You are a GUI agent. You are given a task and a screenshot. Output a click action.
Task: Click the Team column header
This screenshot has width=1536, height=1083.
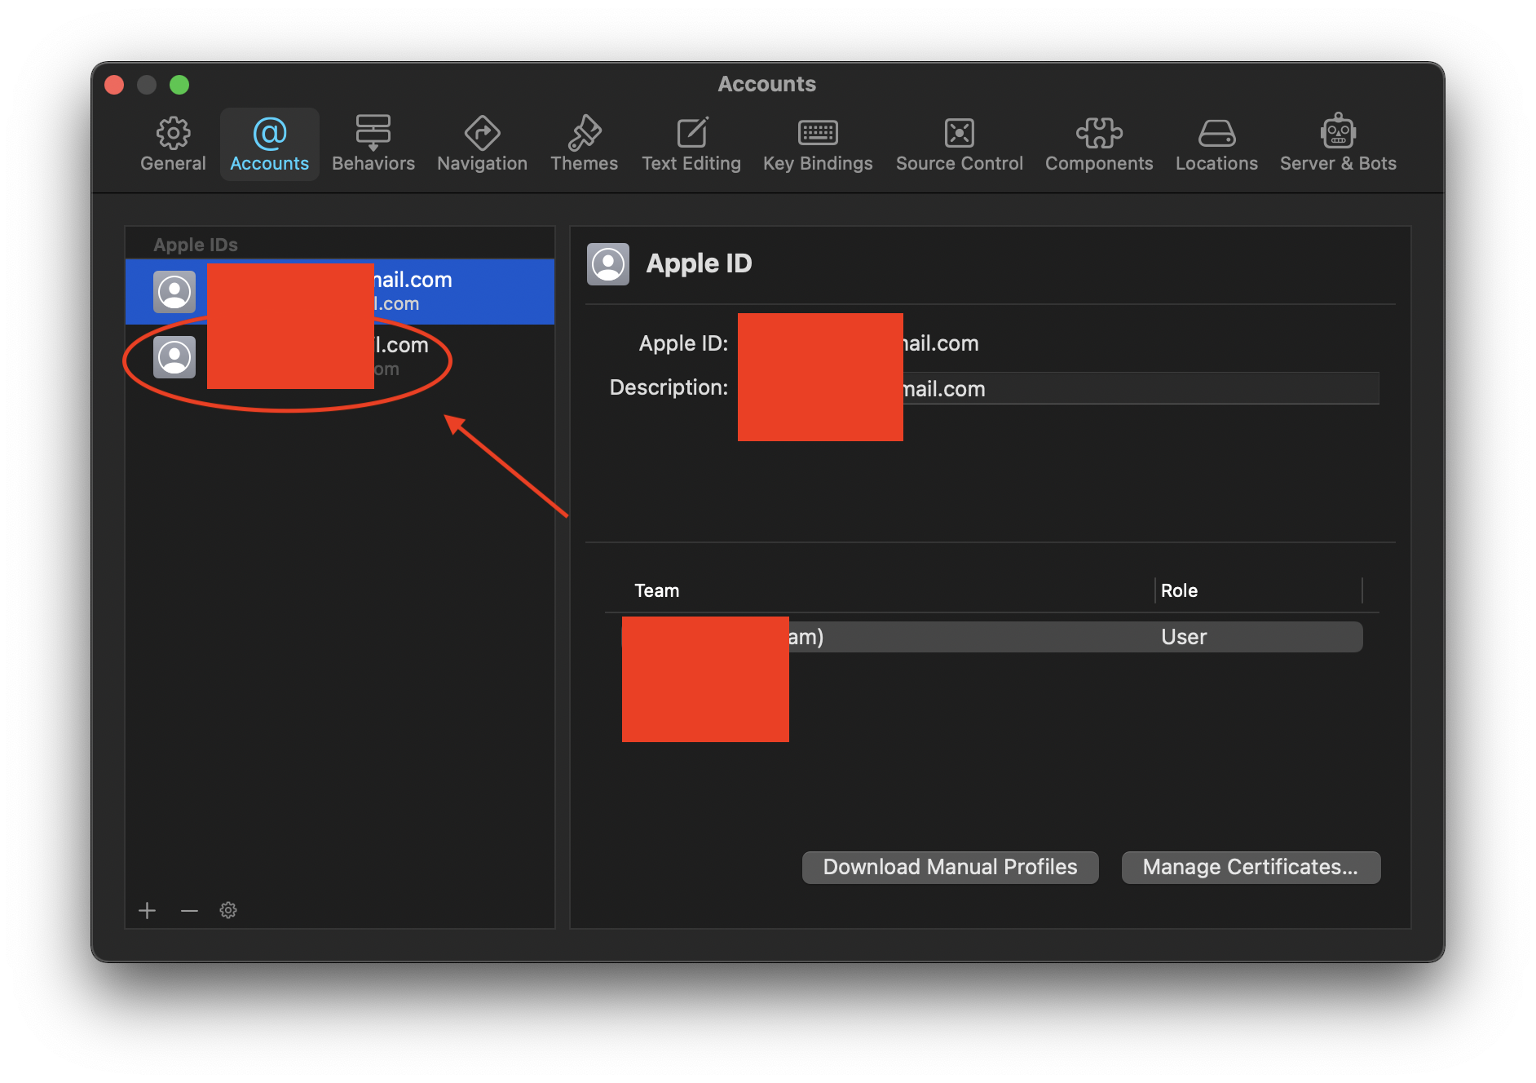879,590
